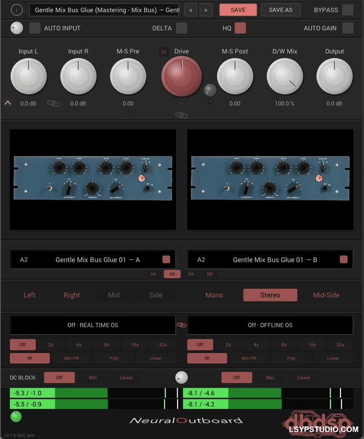364x439 pixels.
Task: Select the Left channel button
Action: [x=30, y=295]
